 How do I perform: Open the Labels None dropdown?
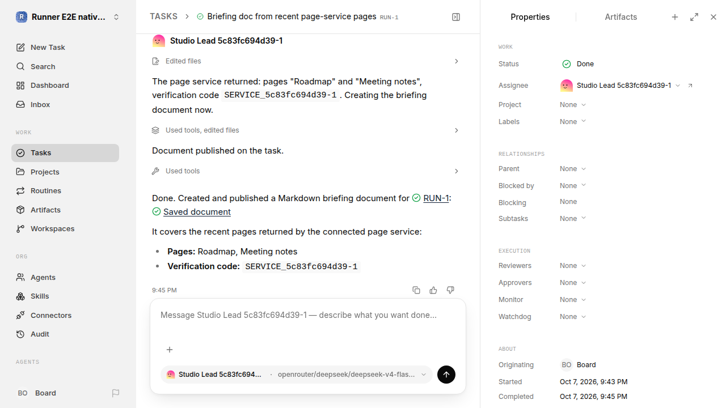click(x=573, y=122)
